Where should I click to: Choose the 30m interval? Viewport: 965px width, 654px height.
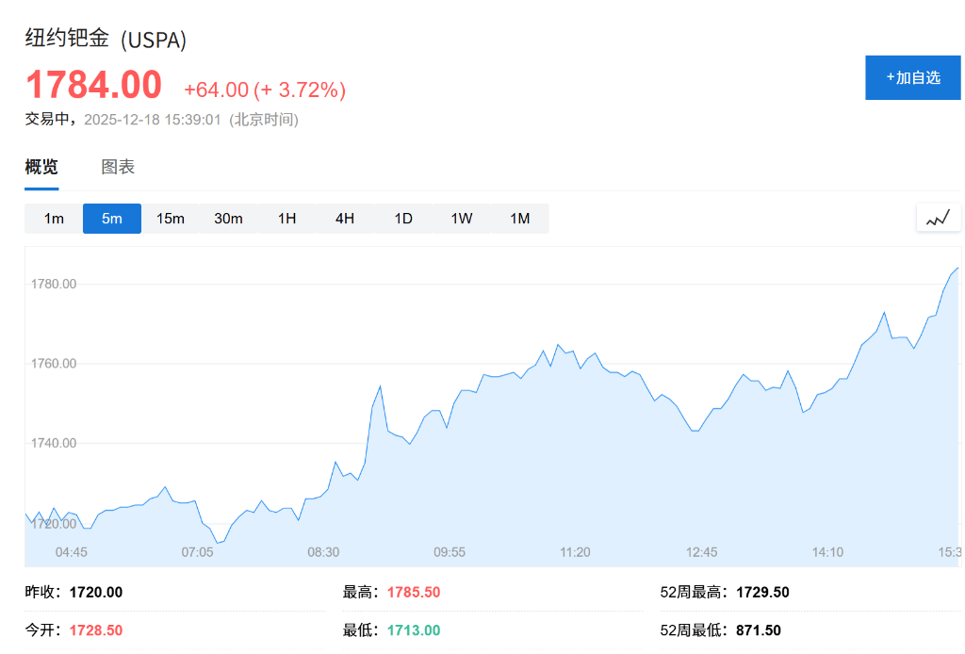[228, 219]
